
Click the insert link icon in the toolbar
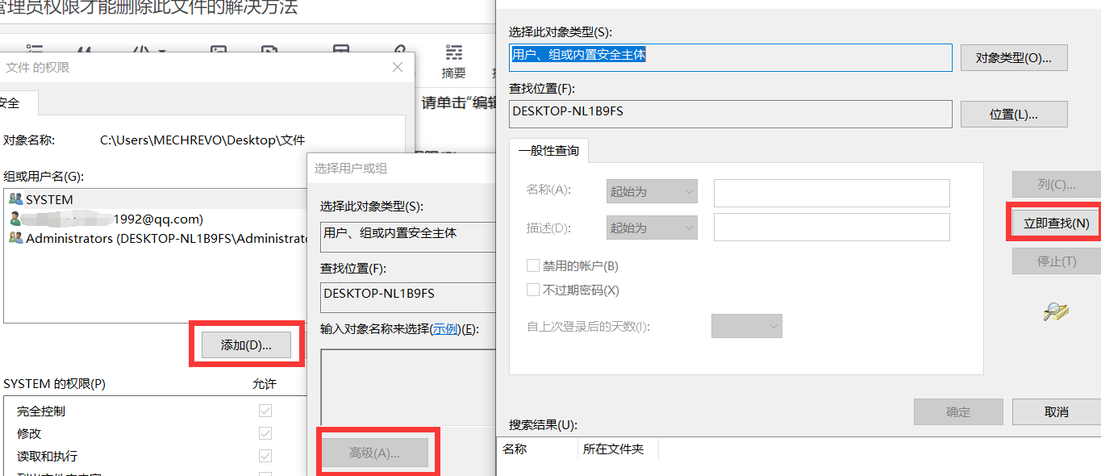(399, 50)
